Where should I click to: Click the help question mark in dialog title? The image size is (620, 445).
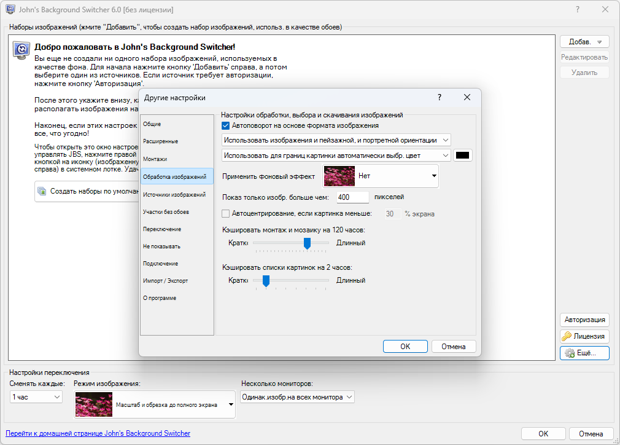439,97
